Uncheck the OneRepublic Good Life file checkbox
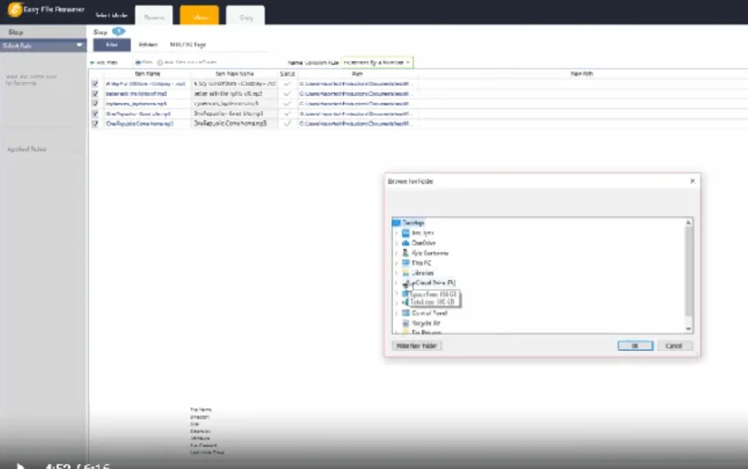Screen dimensions: 748x469 tap(95, 113)
